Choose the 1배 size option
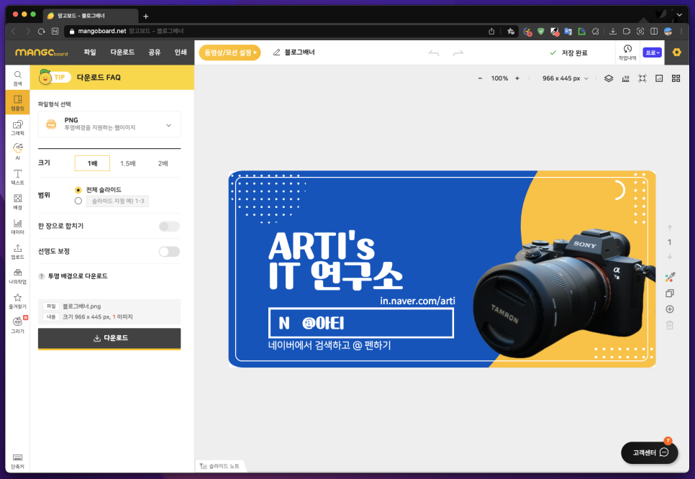The image size is (695, 479). pos(92,163)
